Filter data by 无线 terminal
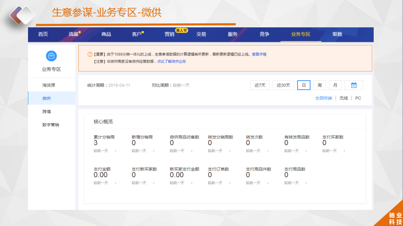Viewport: 403px width, 226px height. [x=344, y=98]
